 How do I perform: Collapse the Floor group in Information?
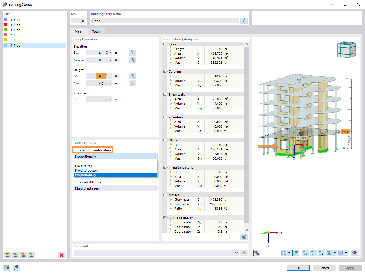pyautogui.click(x=165, y=44)
